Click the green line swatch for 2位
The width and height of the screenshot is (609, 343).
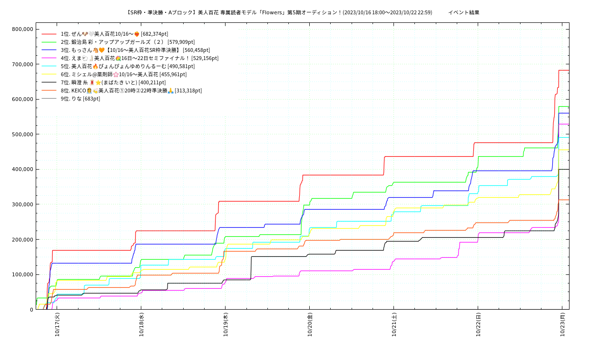click(x=49, y=42)
